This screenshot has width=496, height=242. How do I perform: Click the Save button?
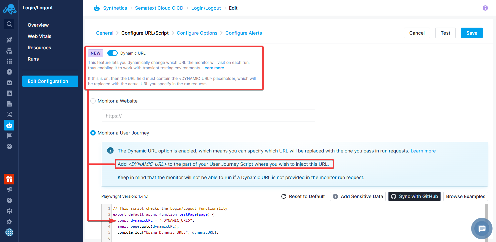(472, 33)
